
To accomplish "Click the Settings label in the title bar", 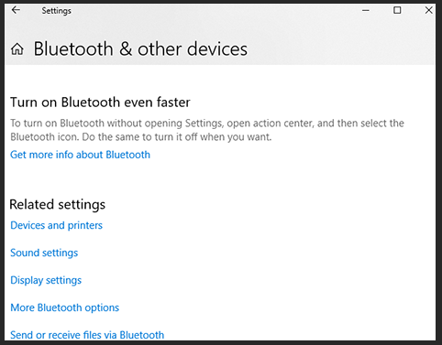I will coord(56,11).
